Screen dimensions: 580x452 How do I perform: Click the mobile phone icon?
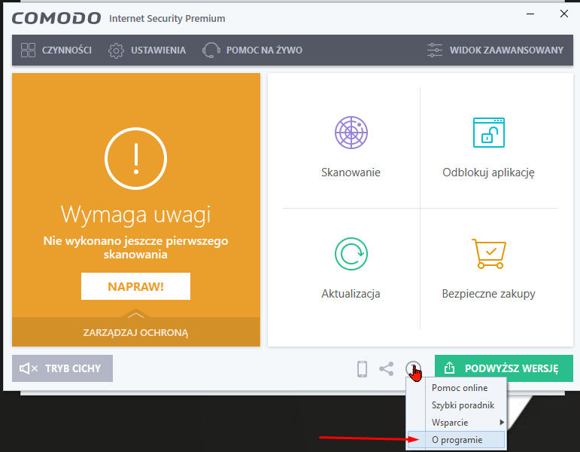pyautogui.click(x=362, y=369)
